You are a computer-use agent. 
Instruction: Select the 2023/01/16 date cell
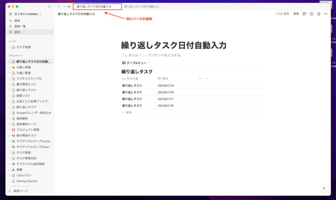click(x=176, y=106)
